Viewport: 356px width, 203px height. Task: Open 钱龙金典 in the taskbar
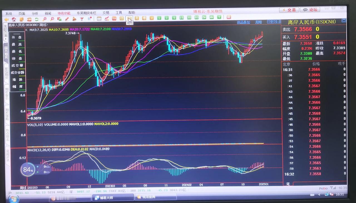(x=155, y=197)
